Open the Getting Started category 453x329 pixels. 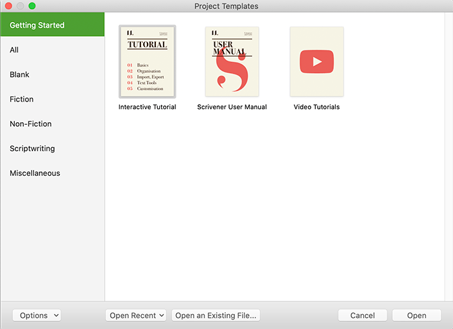52,25
